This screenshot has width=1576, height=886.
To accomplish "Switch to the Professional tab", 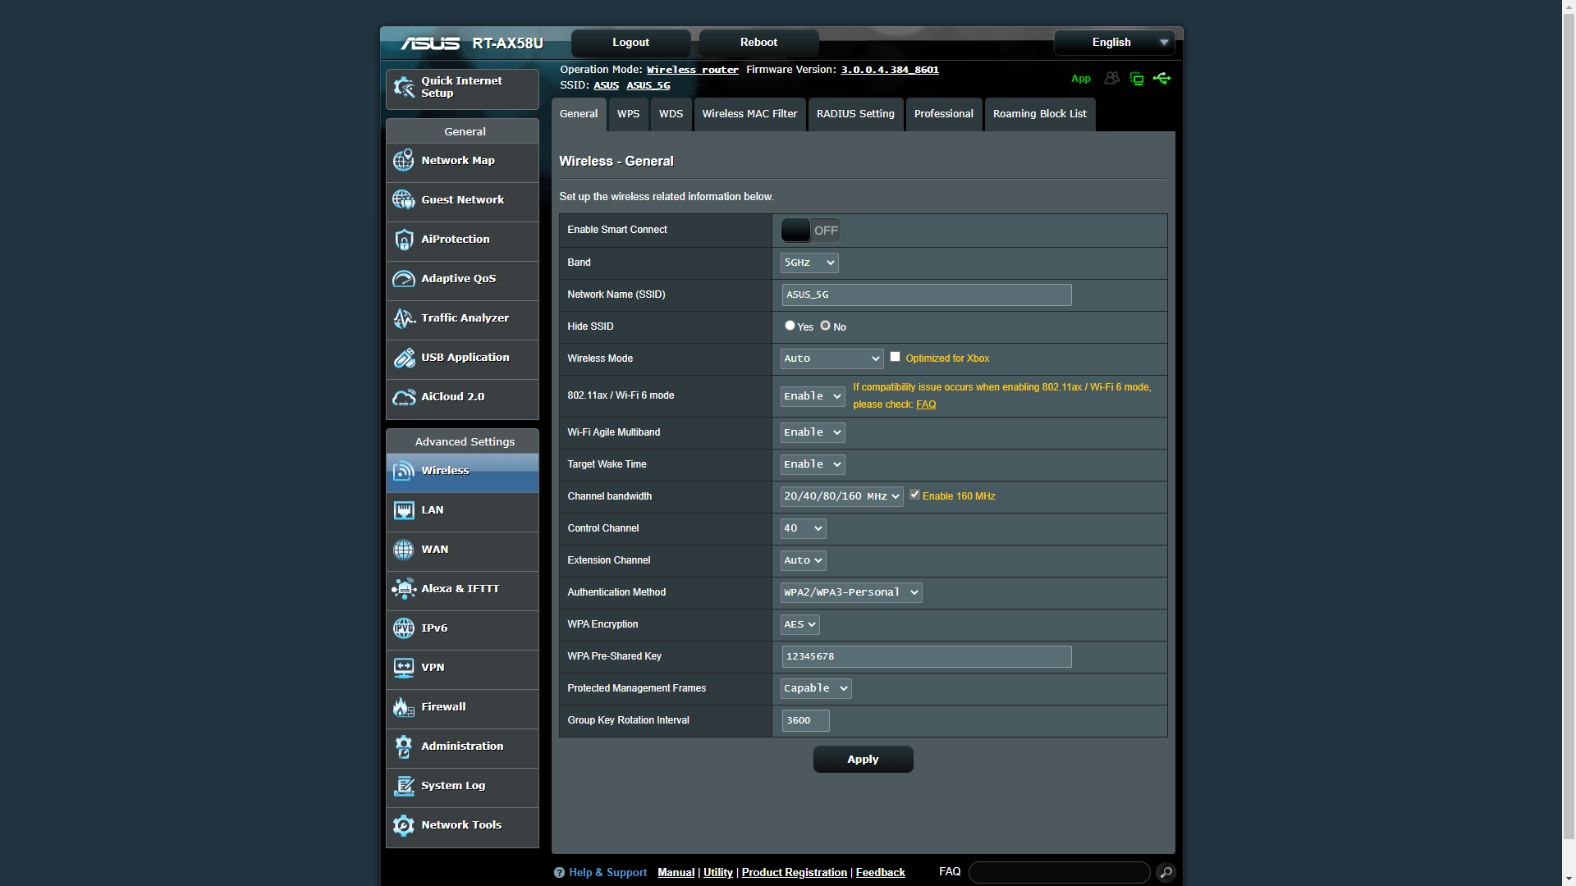I will (943, 114).
